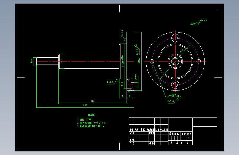Click the Φ120 flange diameter dimension

(139, 61)
